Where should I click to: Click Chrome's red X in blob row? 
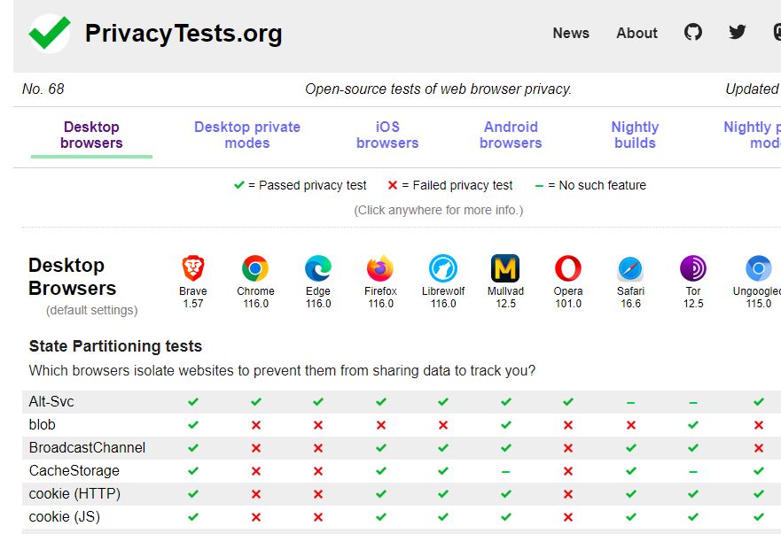click(256, 425)
